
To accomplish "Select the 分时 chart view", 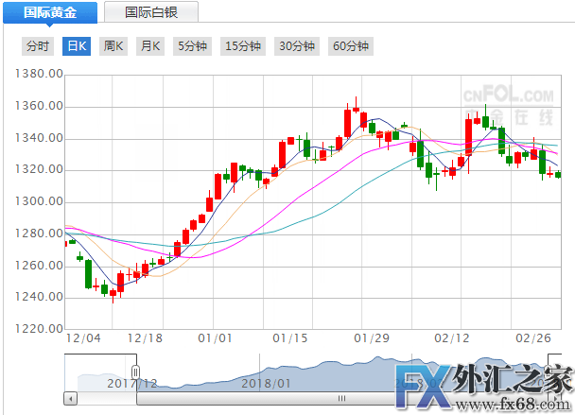I will (38, 46).
